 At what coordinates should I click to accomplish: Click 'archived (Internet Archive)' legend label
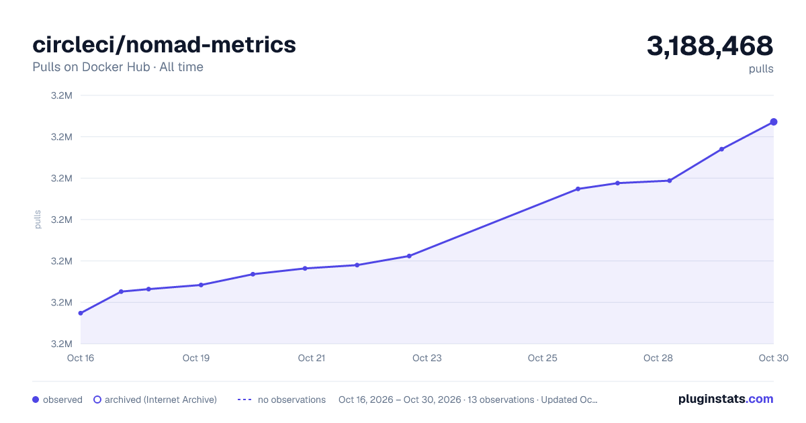coord(161,399)
